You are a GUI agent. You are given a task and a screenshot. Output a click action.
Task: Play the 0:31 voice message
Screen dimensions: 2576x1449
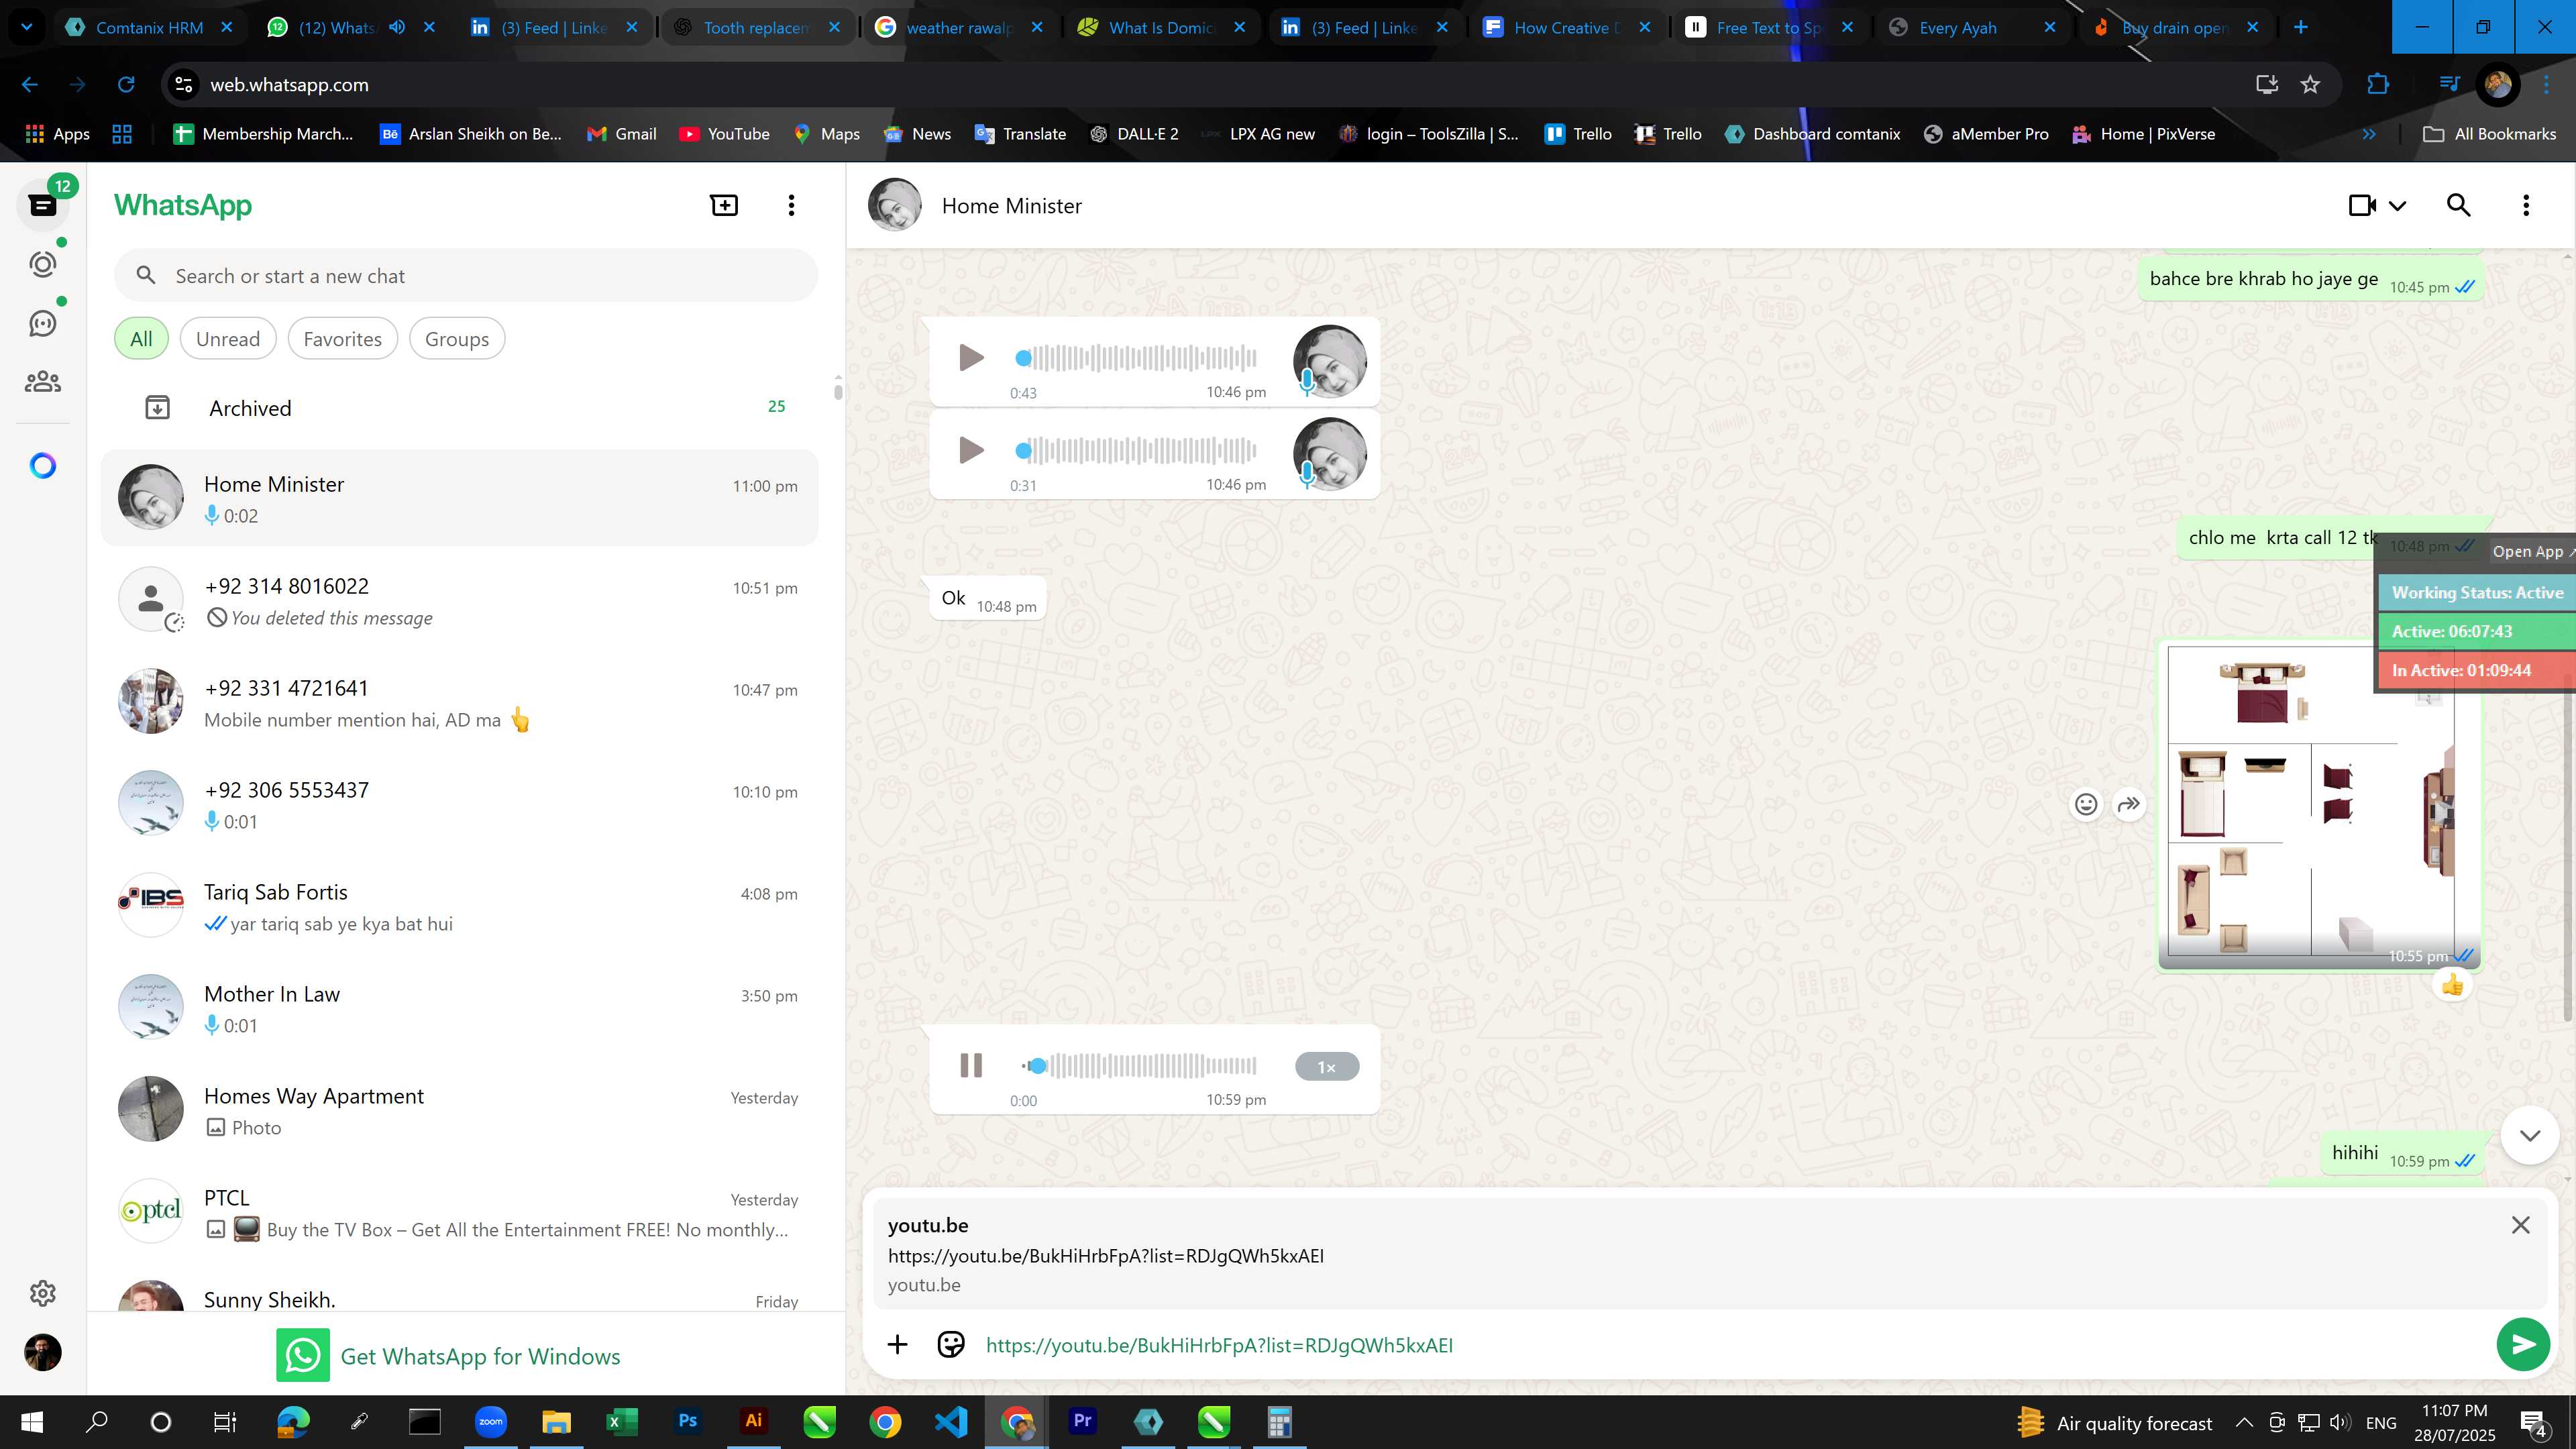[x=970, y=450]
